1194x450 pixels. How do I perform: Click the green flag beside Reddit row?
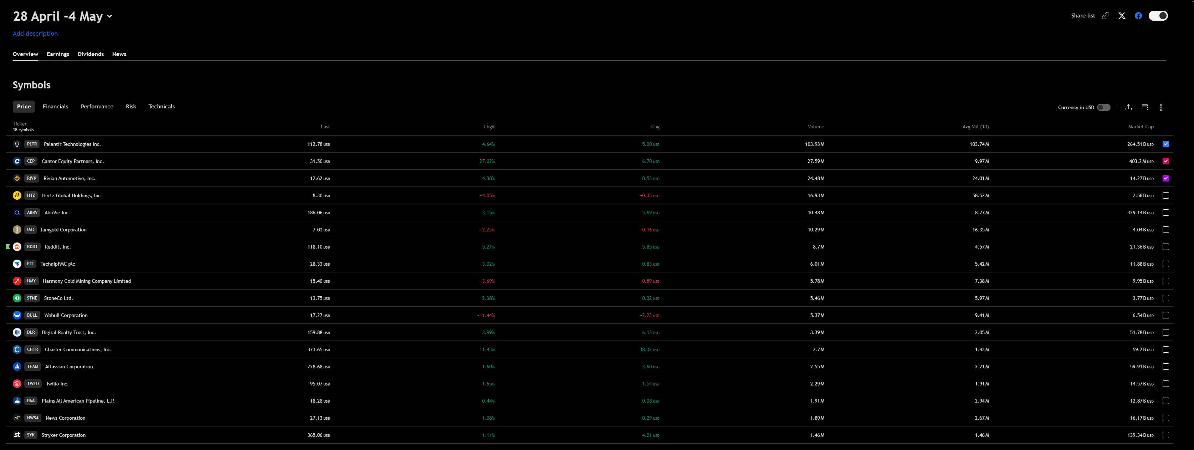click(7, 246)
